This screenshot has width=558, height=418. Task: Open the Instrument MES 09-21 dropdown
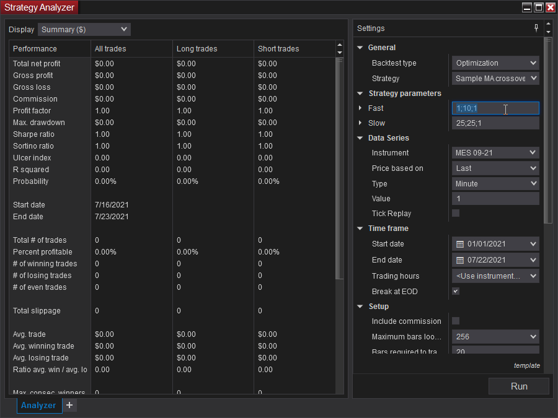click(x=495, y=153)
